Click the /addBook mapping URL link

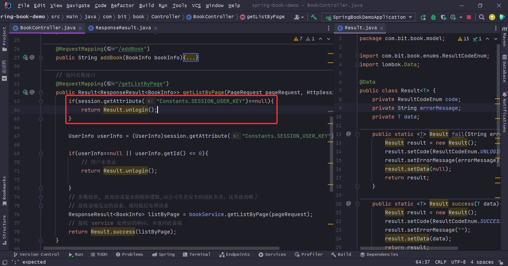coord(131,49)
